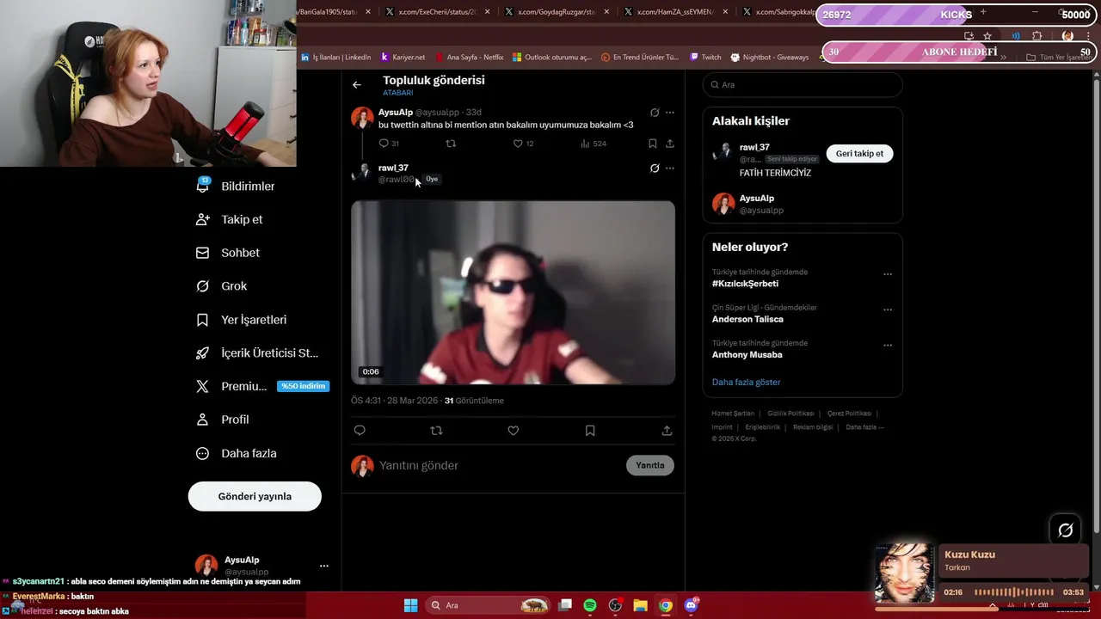Image resolution: width=1101 pixels, height=619 pixels.
Task: Click the Ara search box on X
Action: point(803,84)
